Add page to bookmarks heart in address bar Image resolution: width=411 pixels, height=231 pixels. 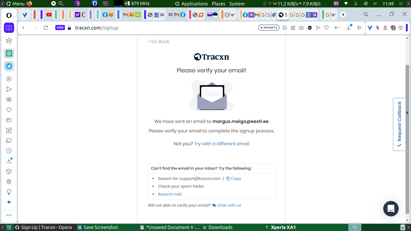(x=326, y=28)
